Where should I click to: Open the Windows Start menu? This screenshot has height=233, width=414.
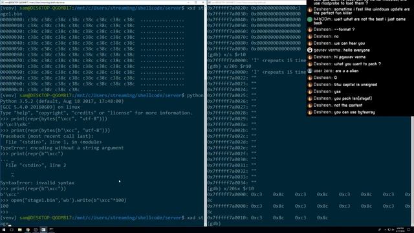[4, 230]
